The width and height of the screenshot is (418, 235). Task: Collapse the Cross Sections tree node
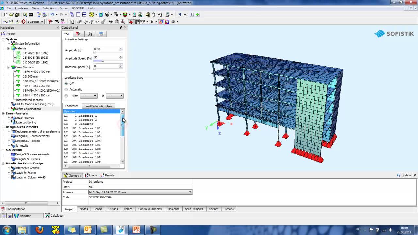click(x=9, y=67)
